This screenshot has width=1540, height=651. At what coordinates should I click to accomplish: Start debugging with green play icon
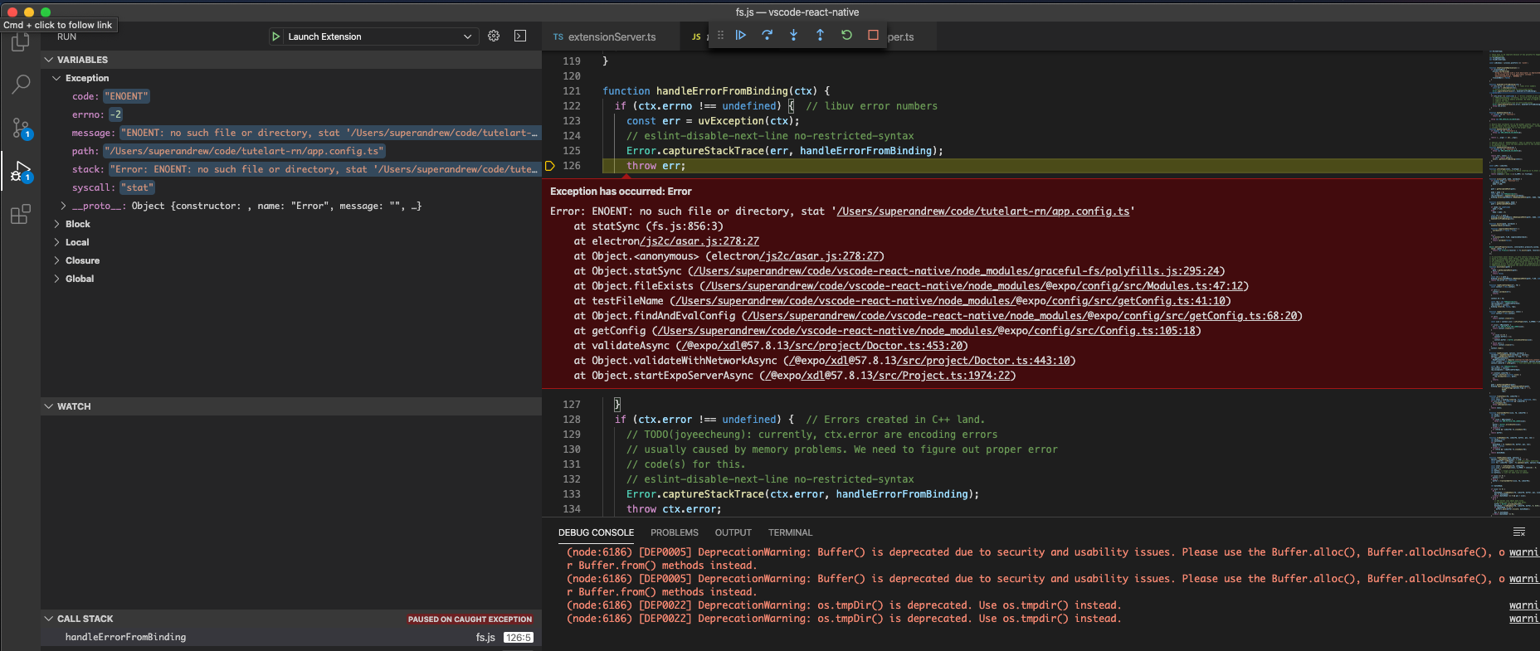coord(275,36)
